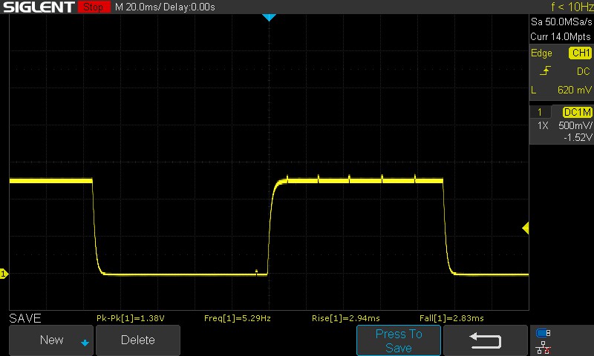Click the CH1 trigger source badge
The image size is (594, 356).
[x=580, y=53]
